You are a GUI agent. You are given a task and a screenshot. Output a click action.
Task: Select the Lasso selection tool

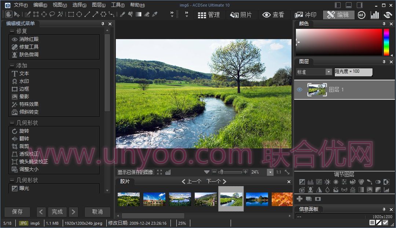52,14
